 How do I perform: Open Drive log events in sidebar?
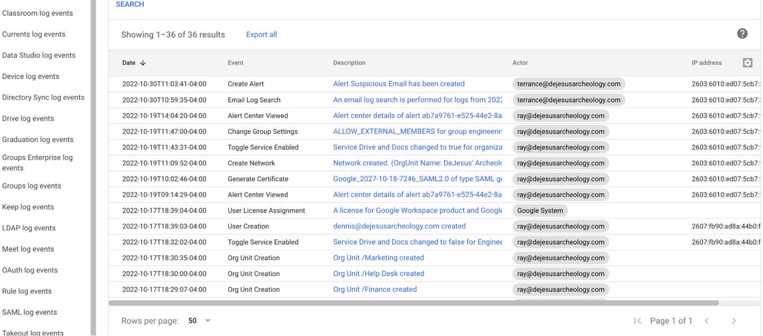click(x=28, y=119)
